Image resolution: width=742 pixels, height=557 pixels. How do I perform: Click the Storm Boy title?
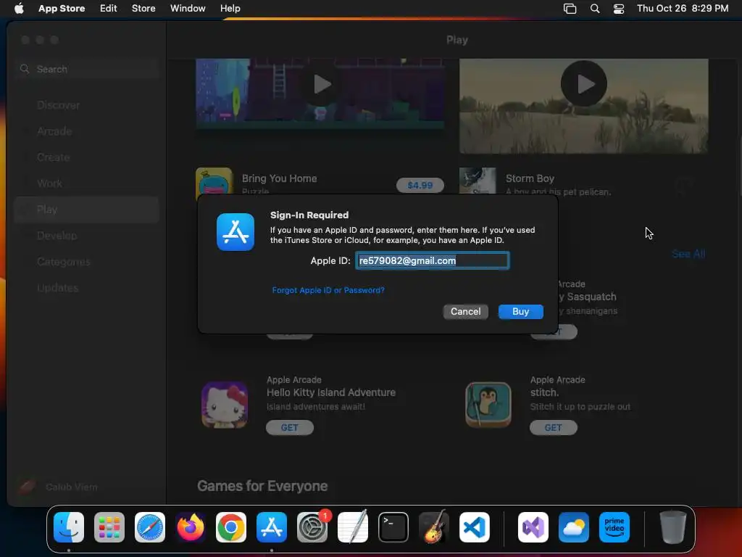click(x=530, y=178)
